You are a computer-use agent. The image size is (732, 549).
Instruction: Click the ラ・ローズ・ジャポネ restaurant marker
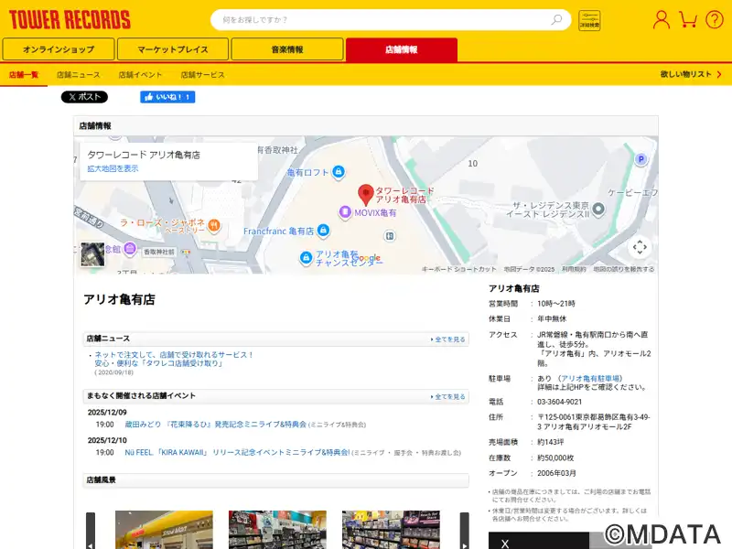pyautogui.click(x=214, y=225)
